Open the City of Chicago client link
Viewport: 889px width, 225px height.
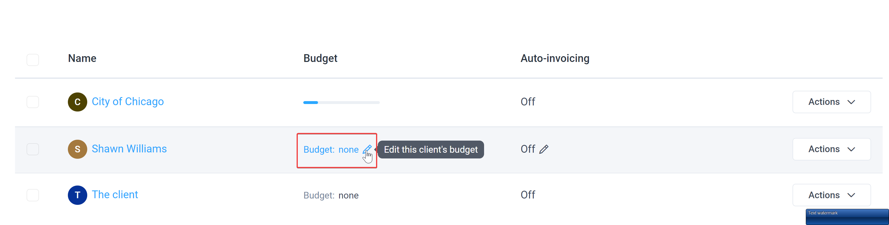(128, 101)
